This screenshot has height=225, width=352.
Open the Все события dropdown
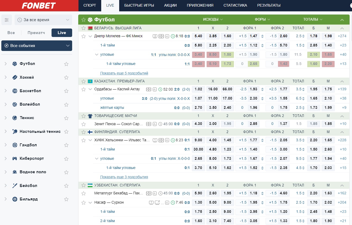[x=37, y=46]
